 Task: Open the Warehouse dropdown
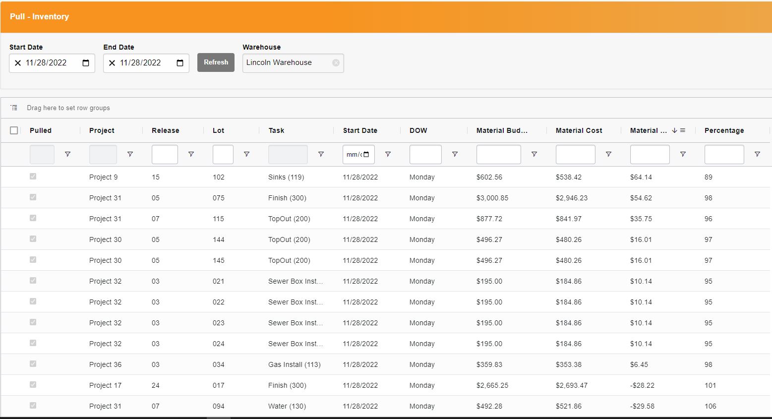point(293,63)
